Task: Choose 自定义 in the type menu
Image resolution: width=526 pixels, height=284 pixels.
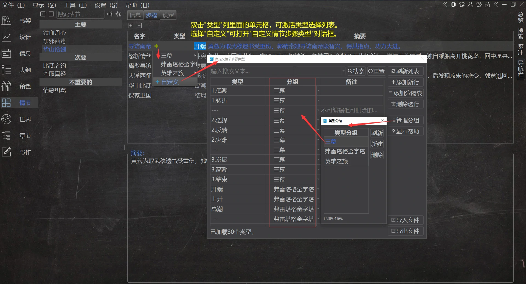Action: [175, 82]
